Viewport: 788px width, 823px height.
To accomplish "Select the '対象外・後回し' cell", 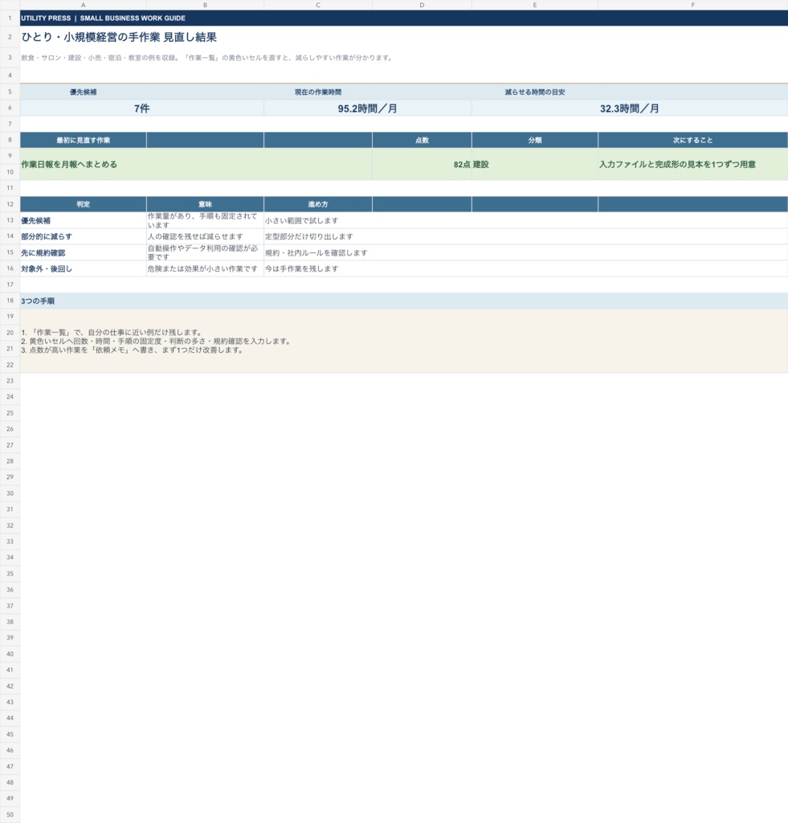I will [x=83, y=268].
